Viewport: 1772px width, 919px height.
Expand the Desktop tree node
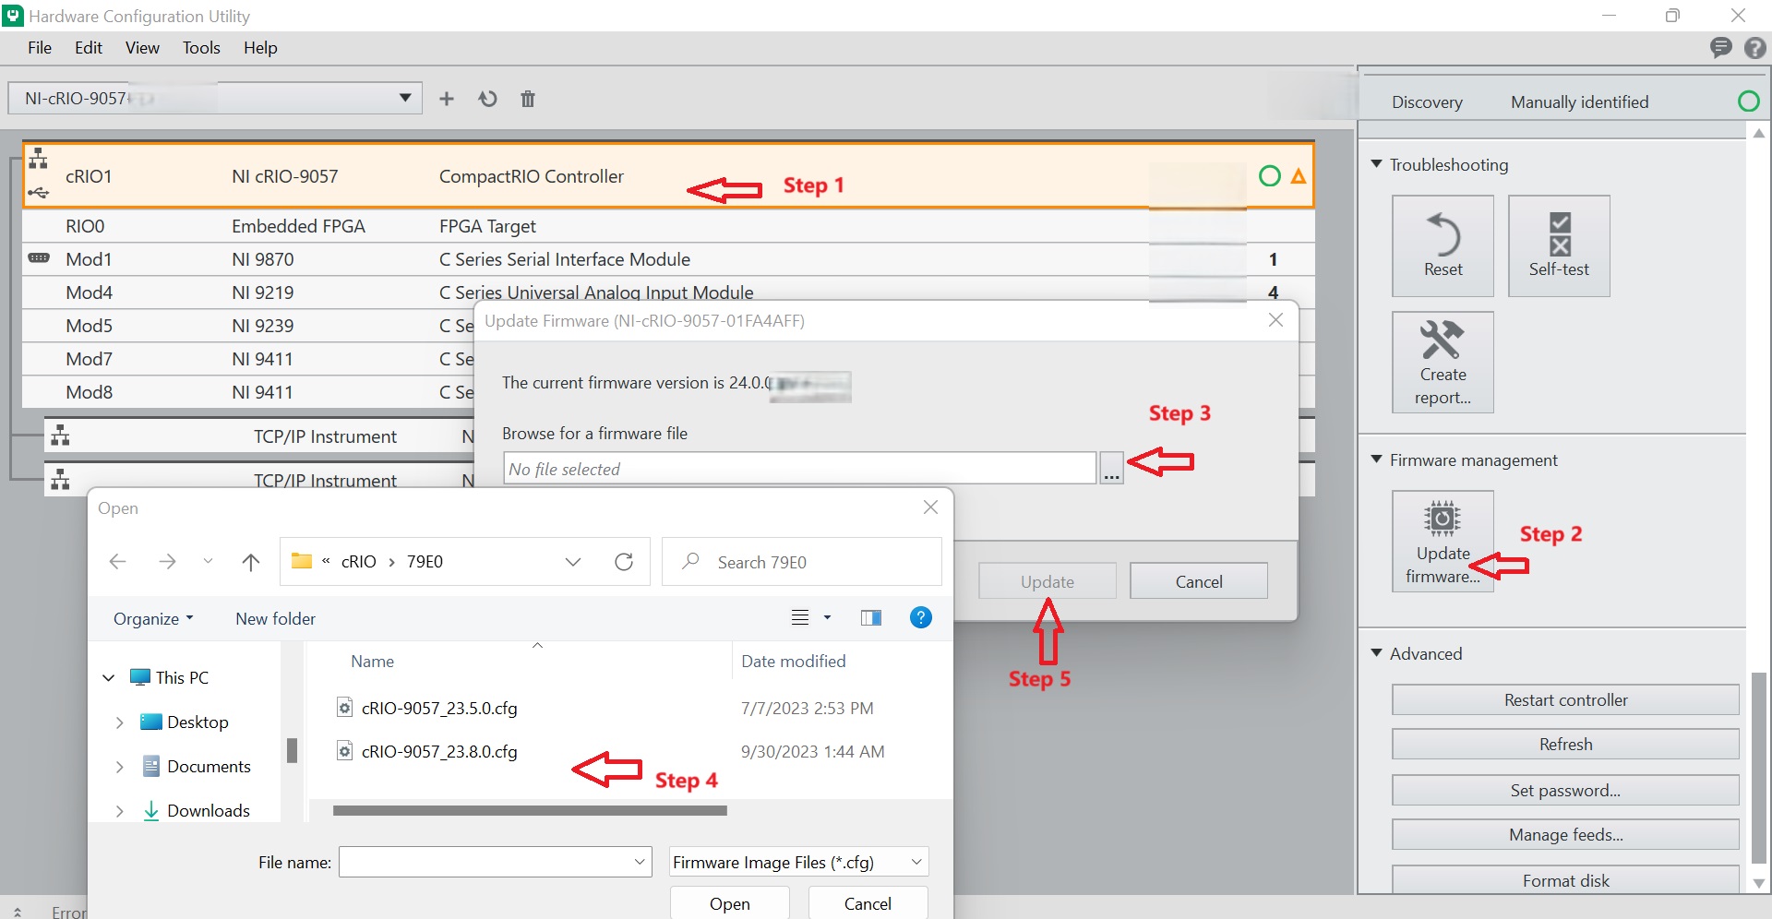[119, 722]
